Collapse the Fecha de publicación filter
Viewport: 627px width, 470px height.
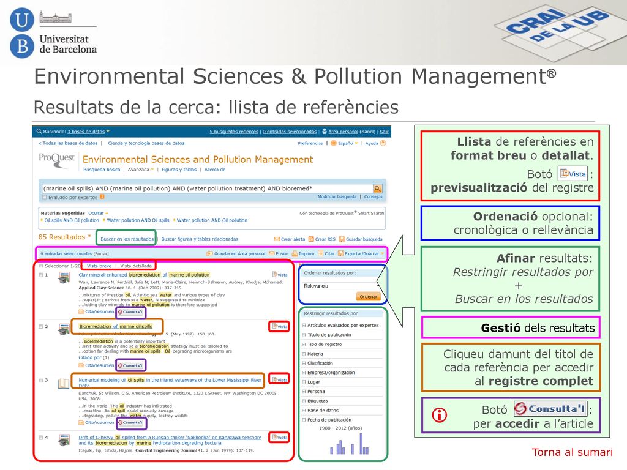(x=304, y=420)
